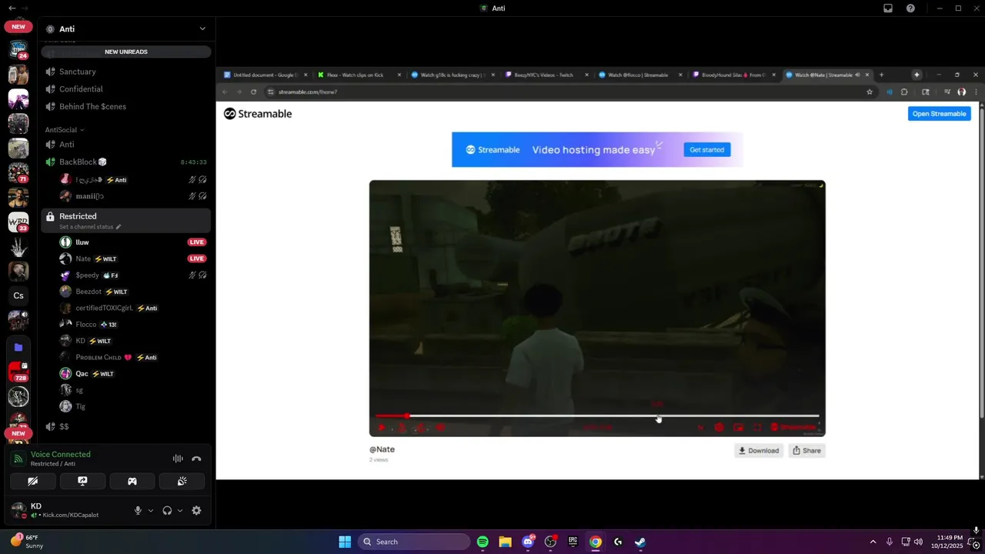Switch to the 'Watch g18c is fucking crazy' tab
985x554 pixels.
pos(453,75)
